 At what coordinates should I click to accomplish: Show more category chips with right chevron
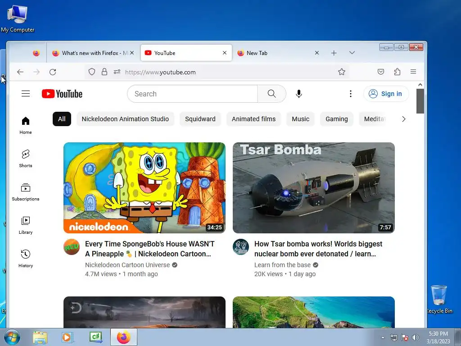tap(404, 119)
